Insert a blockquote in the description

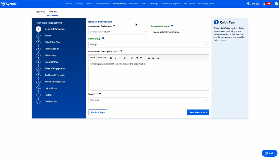[x=137, y=58]
